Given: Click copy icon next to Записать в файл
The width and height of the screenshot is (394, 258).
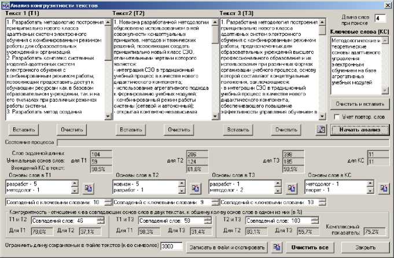Looking at the screenshot, I should pos(277,247).
